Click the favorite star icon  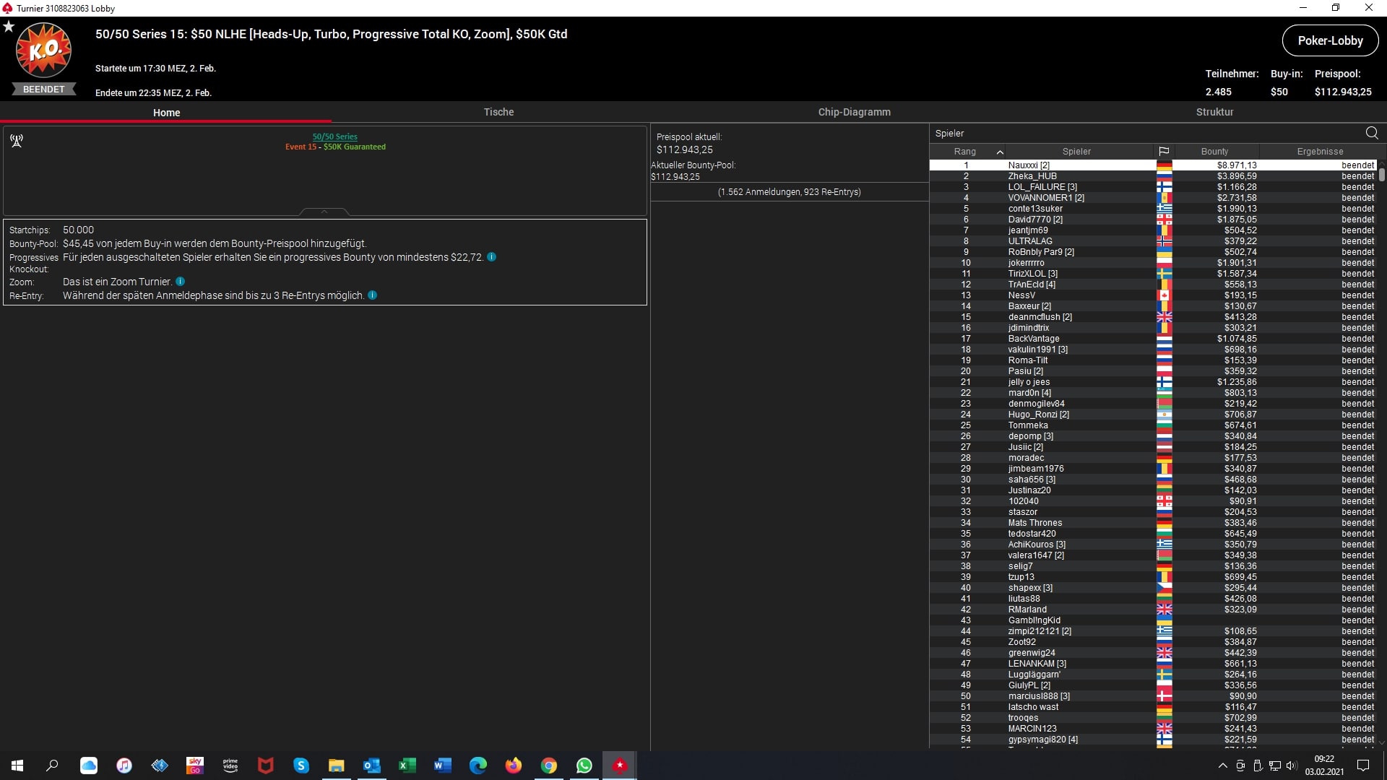pyautogui.click(x=9, y=27)
